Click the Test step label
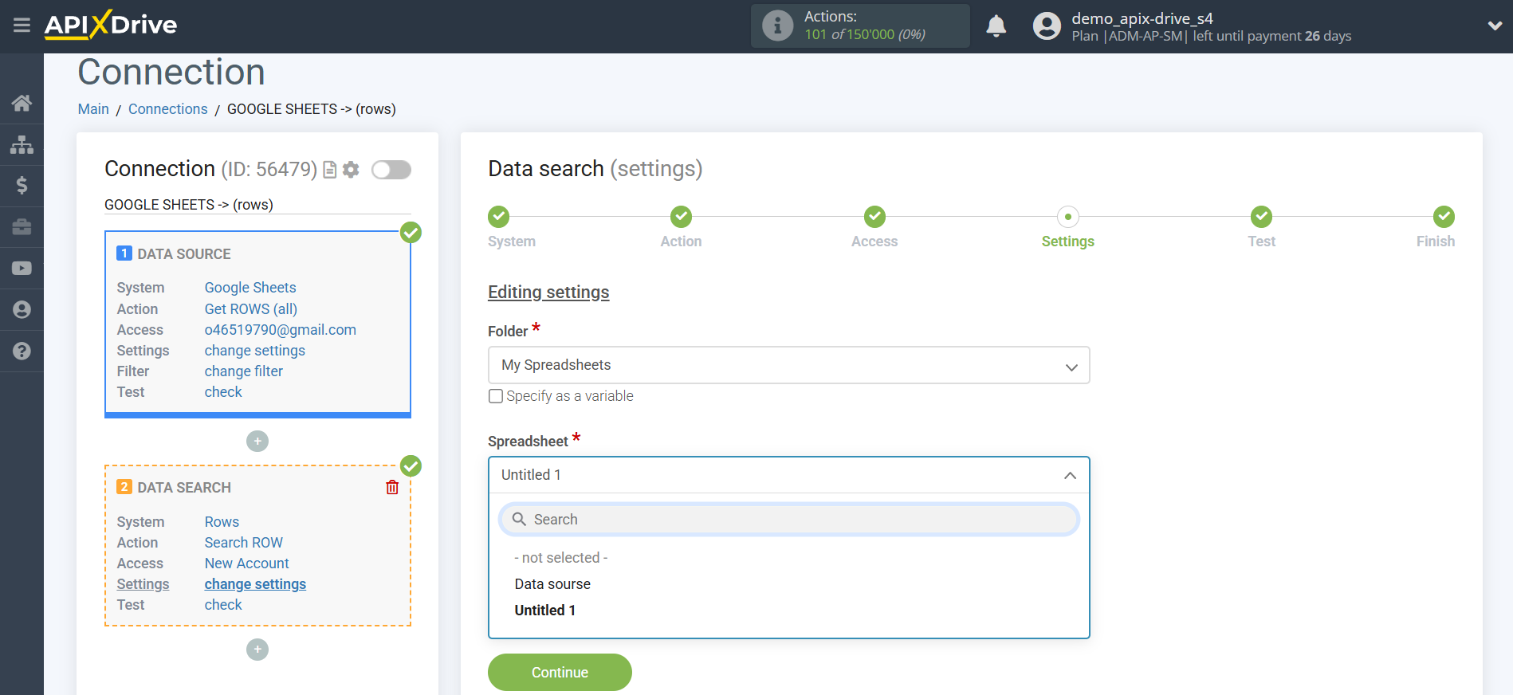The image size is (1513, 695). 1261,241
